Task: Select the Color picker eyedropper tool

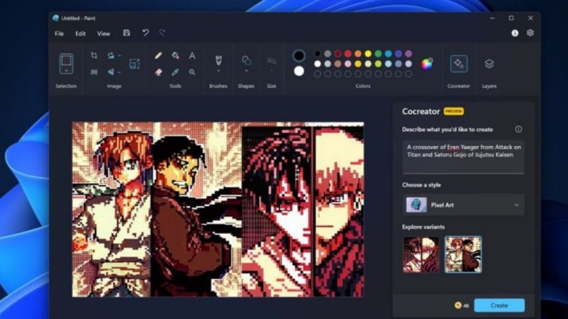Action: tap(176, 72)
